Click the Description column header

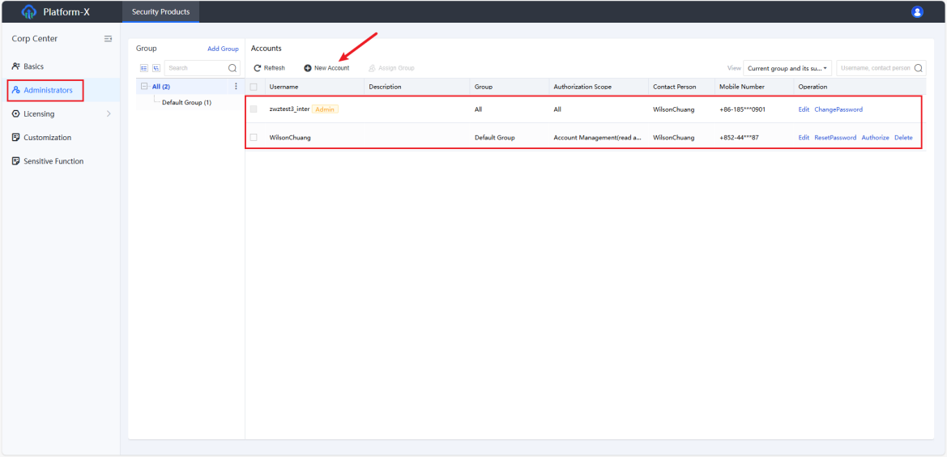386,87
